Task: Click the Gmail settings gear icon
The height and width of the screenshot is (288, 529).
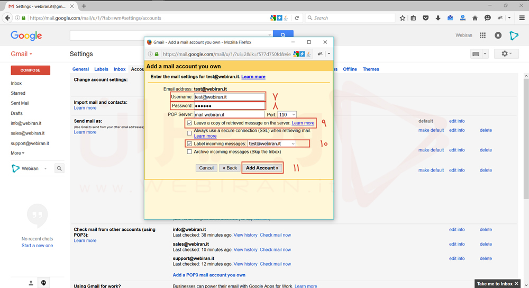Action: 504,53
